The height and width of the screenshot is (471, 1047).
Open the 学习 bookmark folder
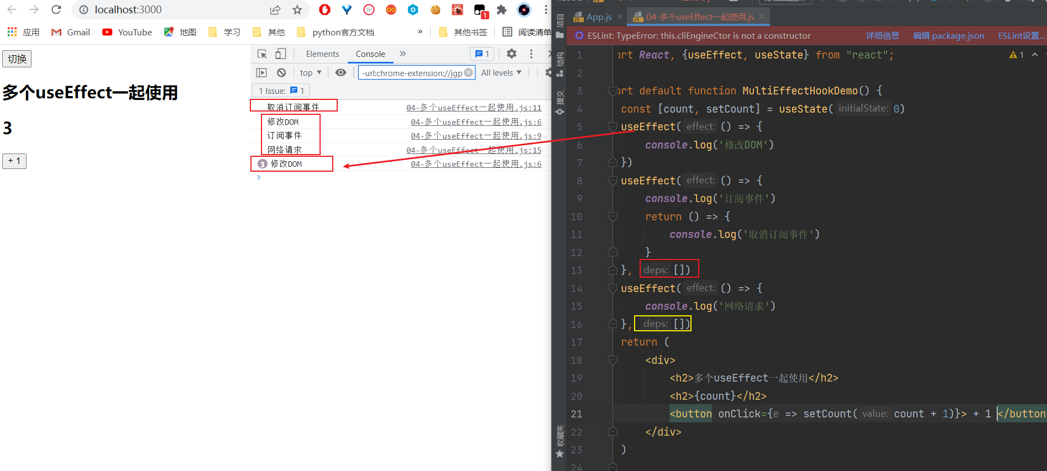[224, 32]
